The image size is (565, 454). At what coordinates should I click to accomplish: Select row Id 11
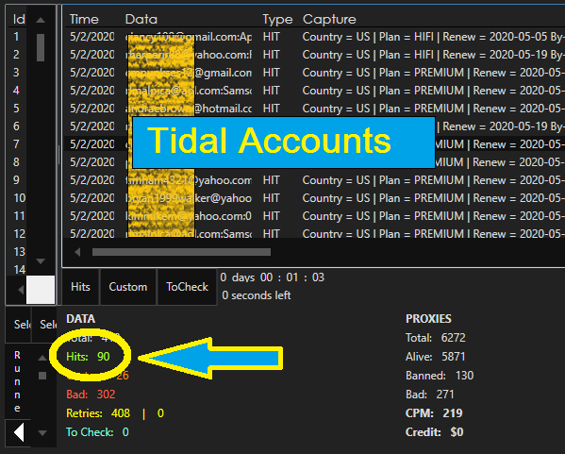coord(20,216)
